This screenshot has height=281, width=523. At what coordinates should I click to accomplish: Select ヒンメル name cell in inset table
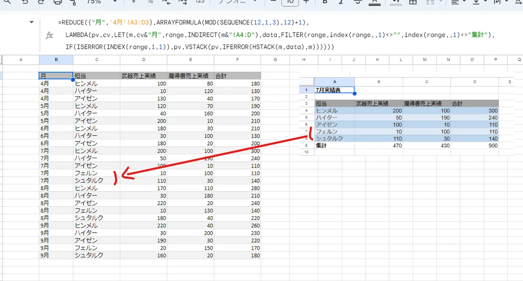(x=335, y=111)
